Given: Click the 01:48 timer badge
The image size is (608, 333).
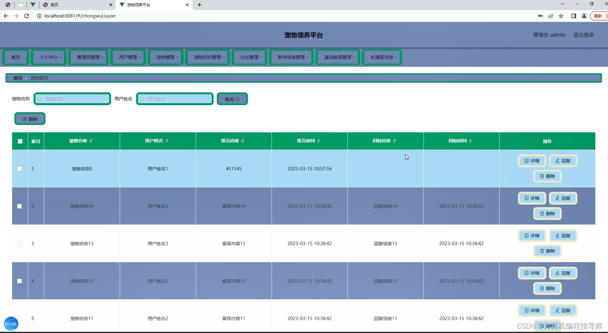Looking at the screenshot, I should (x=11, y=324).
